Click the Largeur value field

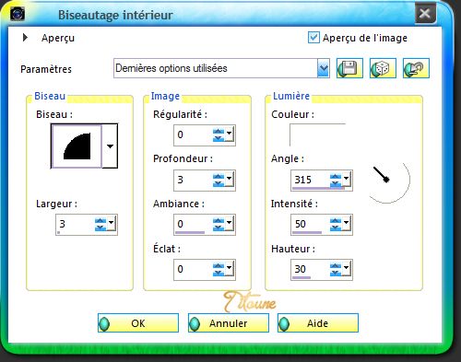pos(75,224)
